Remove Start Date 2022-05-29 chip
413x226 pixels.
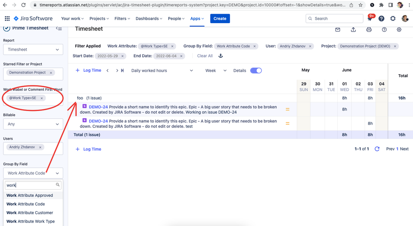point(122,56)
